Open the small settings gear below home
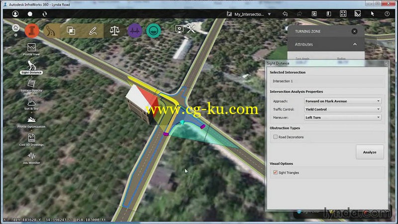398x224 pixels. pos(16,35)
